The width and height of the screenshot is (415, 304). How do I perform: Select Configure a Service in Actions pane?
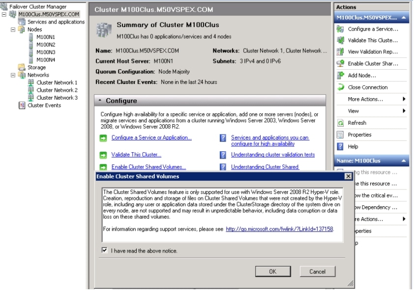[373, 29]
